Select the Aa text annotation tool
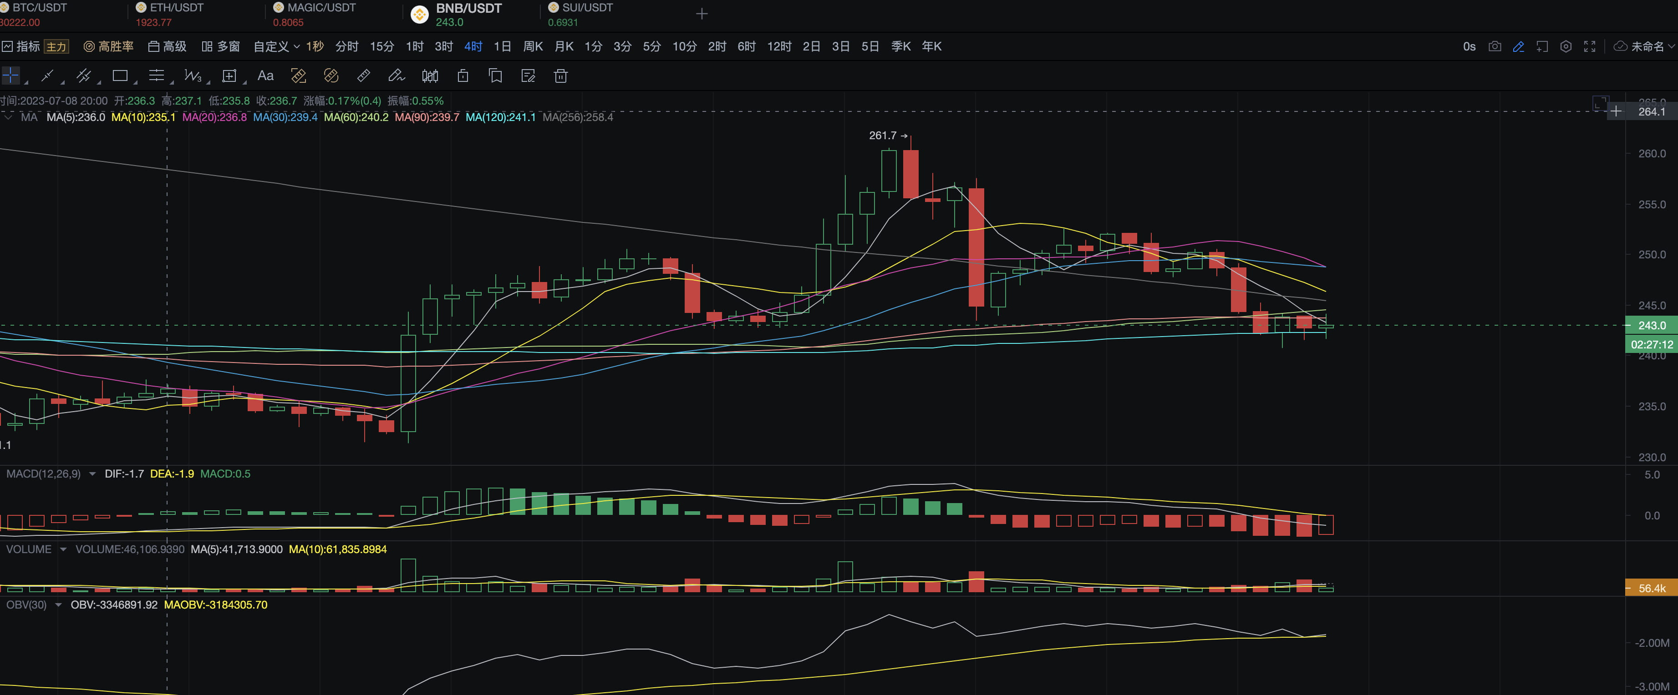The height and width of the screenshot is (695, 1678). [x=265, y=76]
